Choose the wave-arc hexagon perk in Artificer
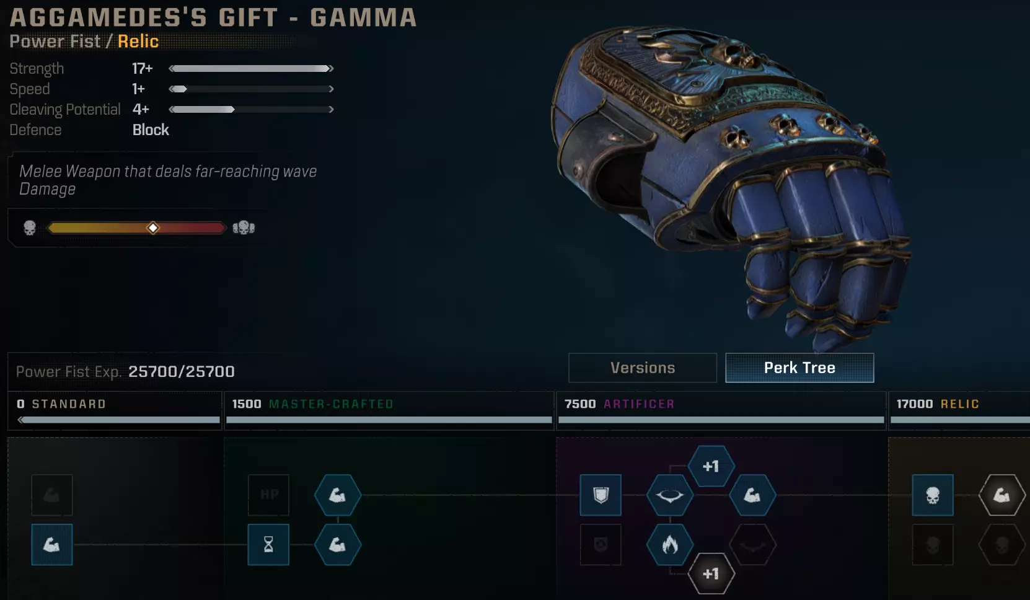The height and width of the screenshot is (600, 1030). (670, 495)
